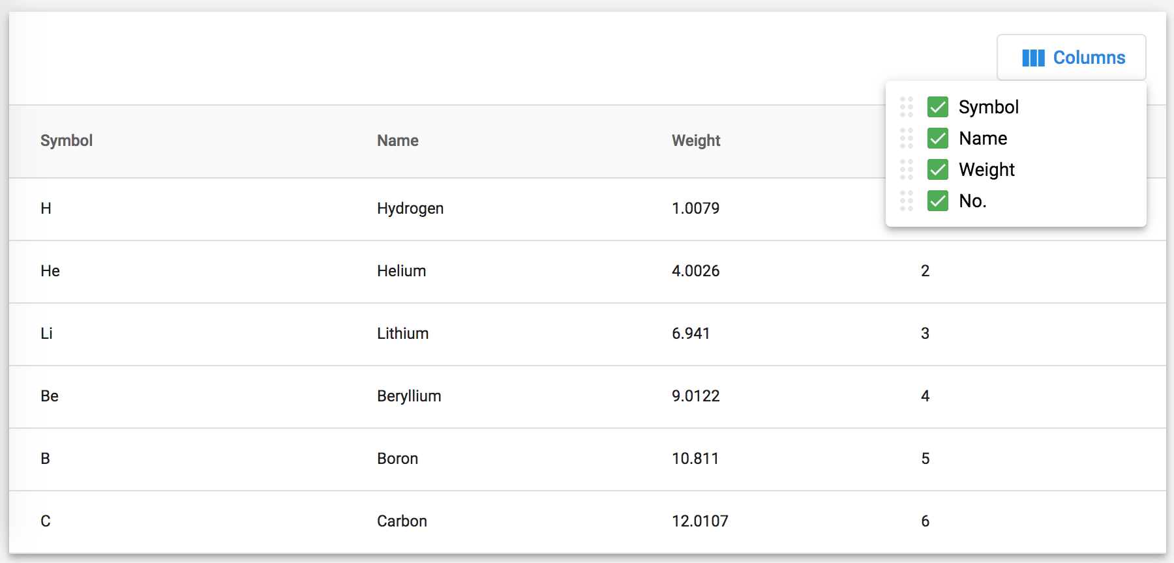The height and width of the screenshot is (563, 1174).
Task: Select the Weight label in the columns menu
Action: [x=987, y=169]
